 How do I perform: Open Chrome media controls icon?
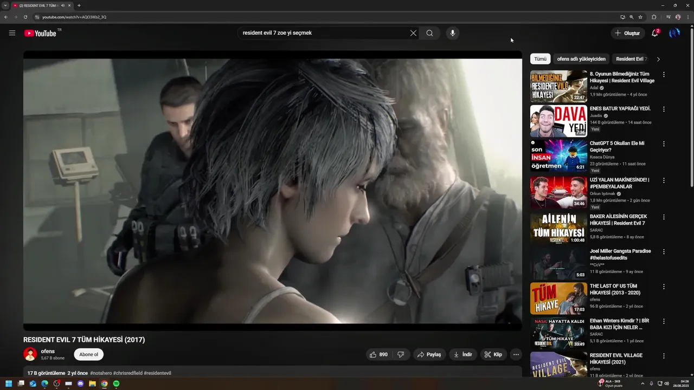(669, 17)
